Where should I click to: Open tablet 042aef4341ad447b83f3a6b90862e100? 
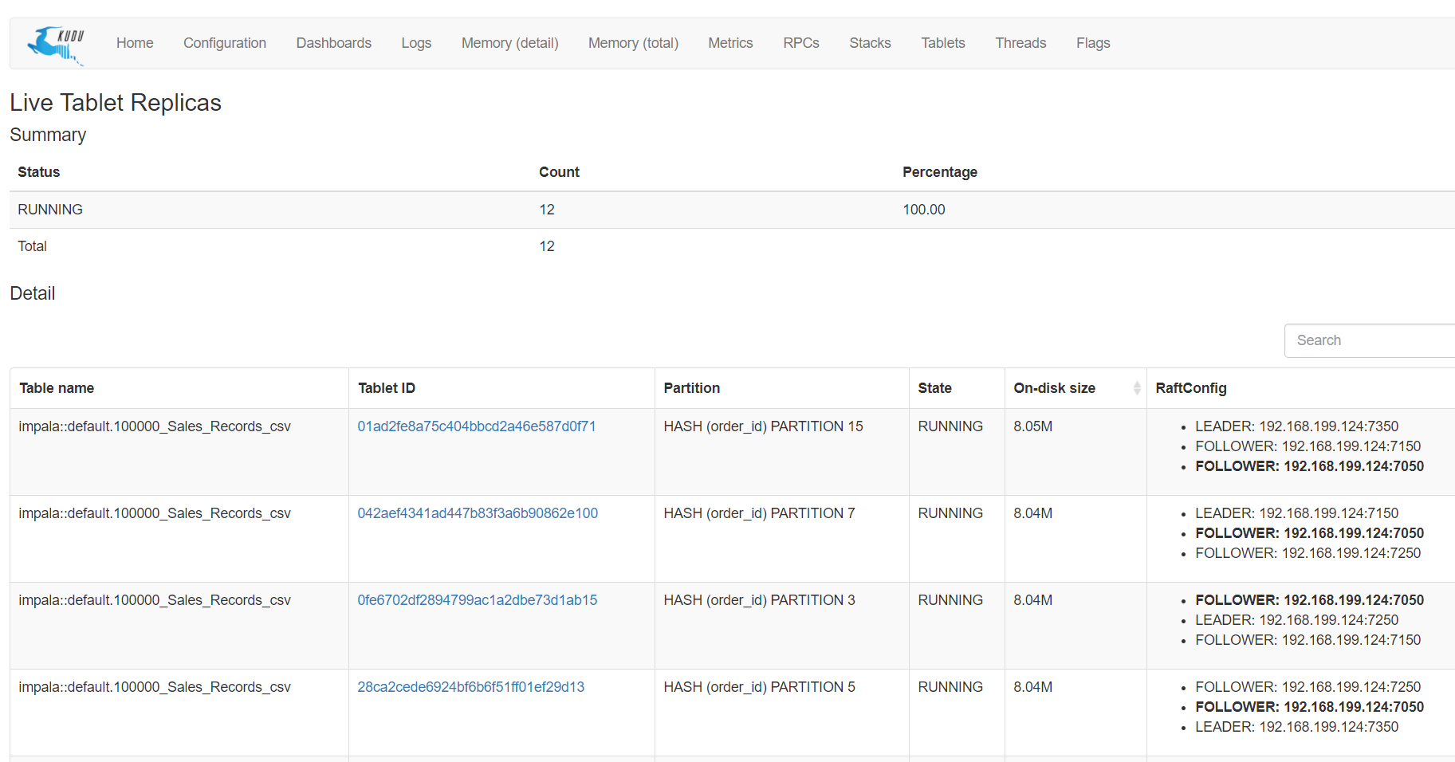477,513
